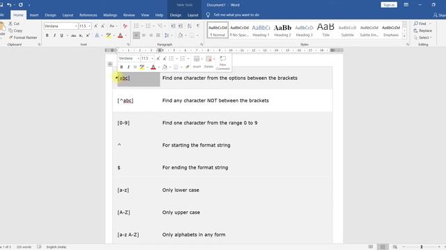The image size is (446, 250).
Task: Click the Increase Indent icon
Action: tap(180, 26)
